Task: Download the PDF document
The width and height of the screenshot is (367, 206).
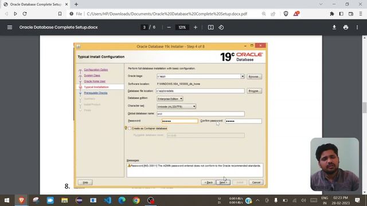Action: point(334,27)
